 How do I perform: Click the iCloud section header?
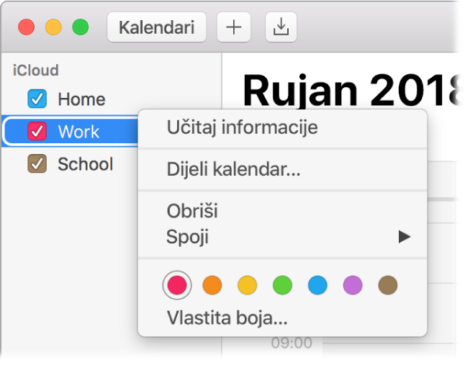[35, 71]
